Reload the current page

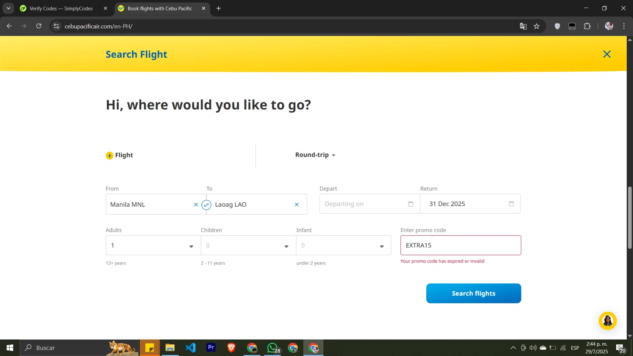(x=39, y=26)
